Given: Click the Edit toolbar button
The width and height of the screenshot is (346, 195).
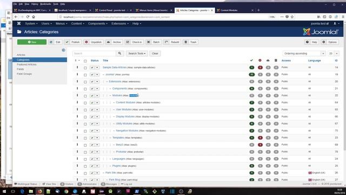Looking at the screenshot, I should point(55,42).
